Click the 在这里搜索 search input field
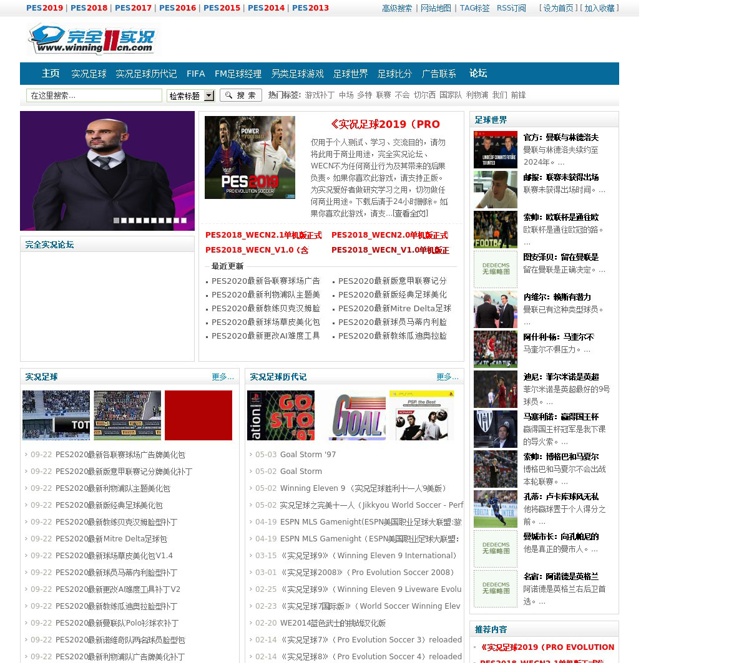The width and height of the screenshot is (749, 663). click(94, 95)
